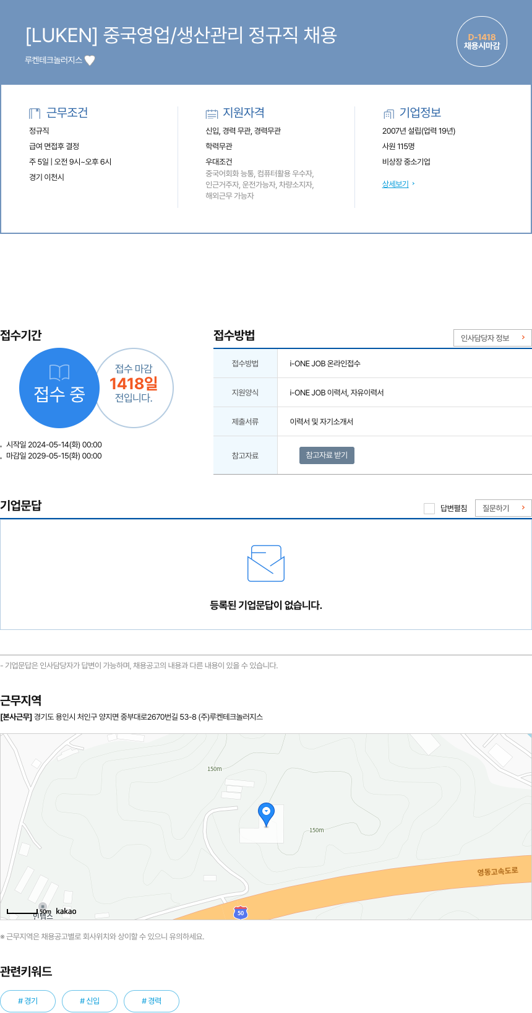Click text '2007년 설립(업력 19년)'
Image resolution: width=532 pixels, height=1013 pixels.
(x=419, y=131)
